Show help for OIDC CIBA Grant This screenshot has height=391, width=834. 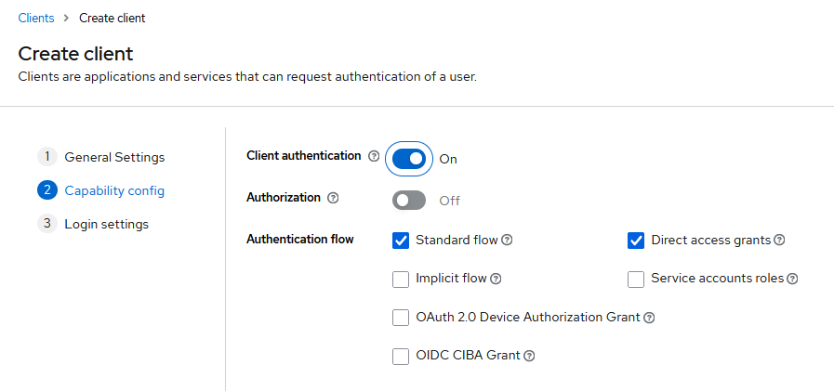[529, 356]
